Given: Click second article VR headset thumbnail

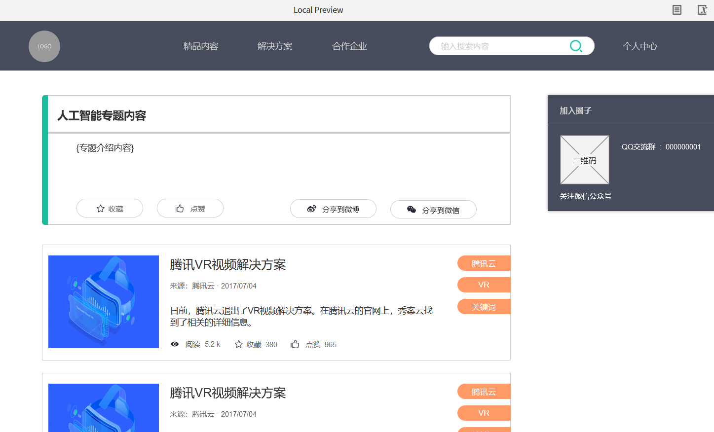Looking at the screenshot, I should (x=104, y=408).
